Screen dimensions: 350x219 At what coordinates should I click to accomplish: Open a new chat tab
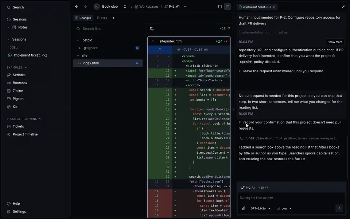tap(282, 7)
